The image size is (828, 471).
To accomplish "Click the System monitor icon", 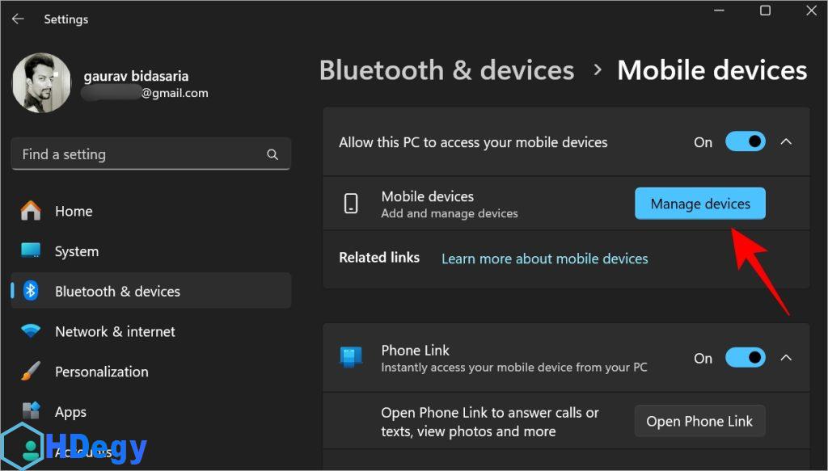I will coord(31,251).
